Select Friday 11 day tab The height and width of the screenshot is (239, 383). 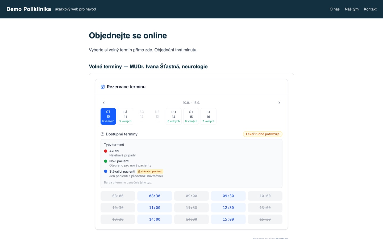click(125, 116)
